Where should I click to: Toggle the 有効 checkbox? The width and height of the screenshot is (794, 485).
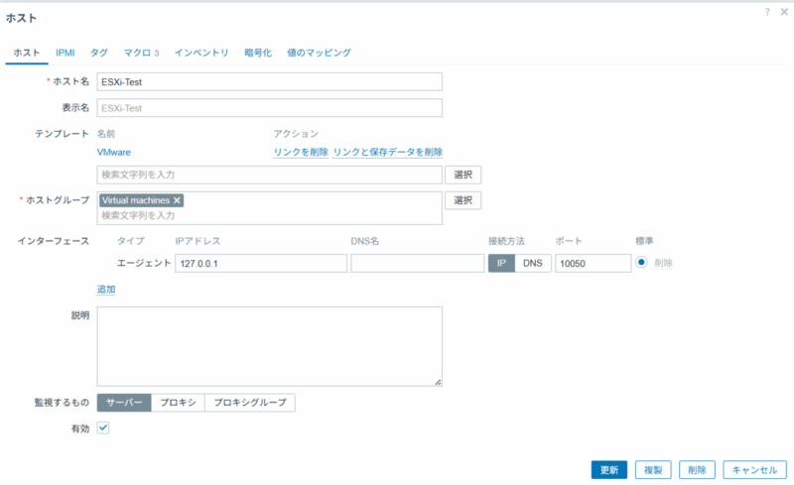pos(102,428)
